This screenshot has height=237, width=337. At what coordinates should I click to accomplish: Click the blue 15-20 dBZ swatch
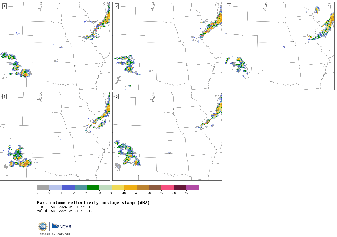[68, 187]
